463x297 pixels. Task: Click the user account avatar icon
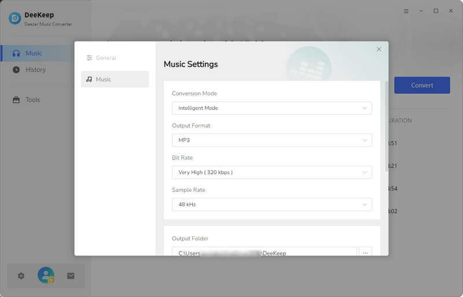pyautogui.click(x=46, y=275)
